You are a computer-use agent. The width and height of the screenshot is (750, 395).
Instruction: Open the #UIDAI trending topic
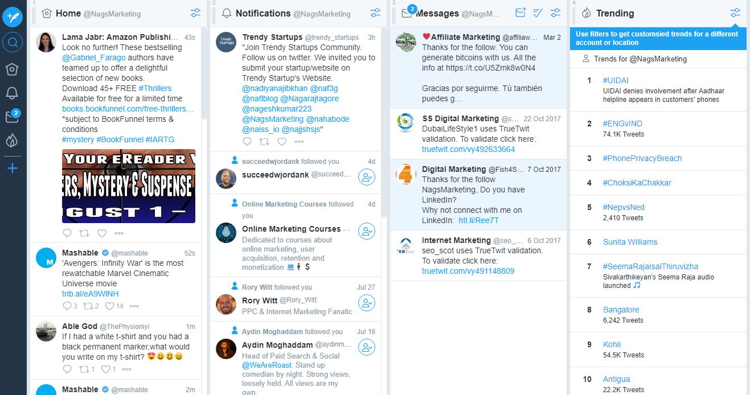pos(616,80)
